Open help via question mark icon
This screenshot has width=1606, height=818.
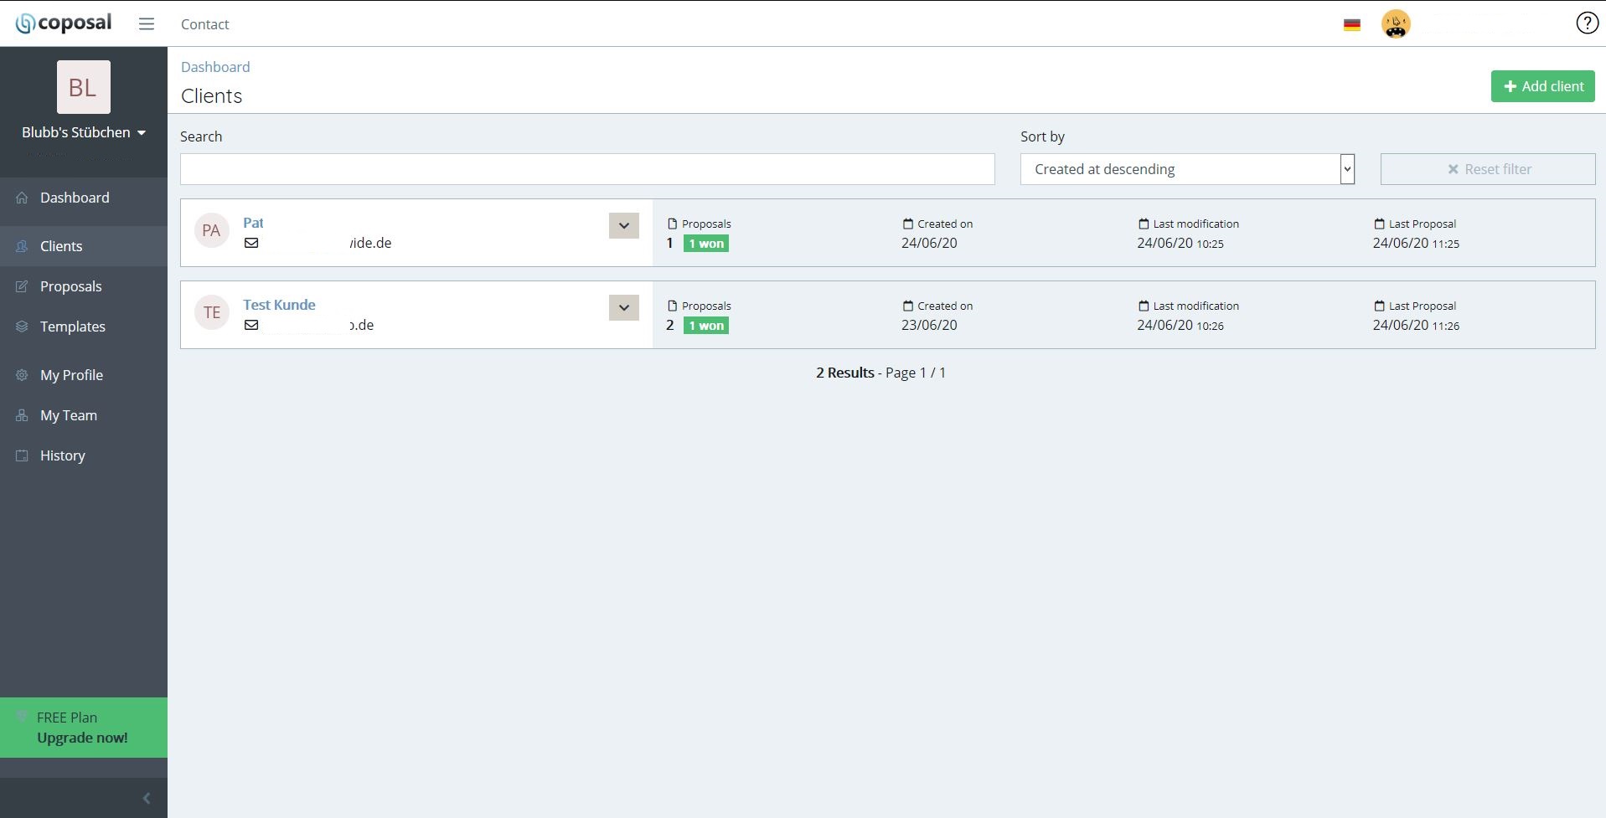click(x=1587, y=23)
